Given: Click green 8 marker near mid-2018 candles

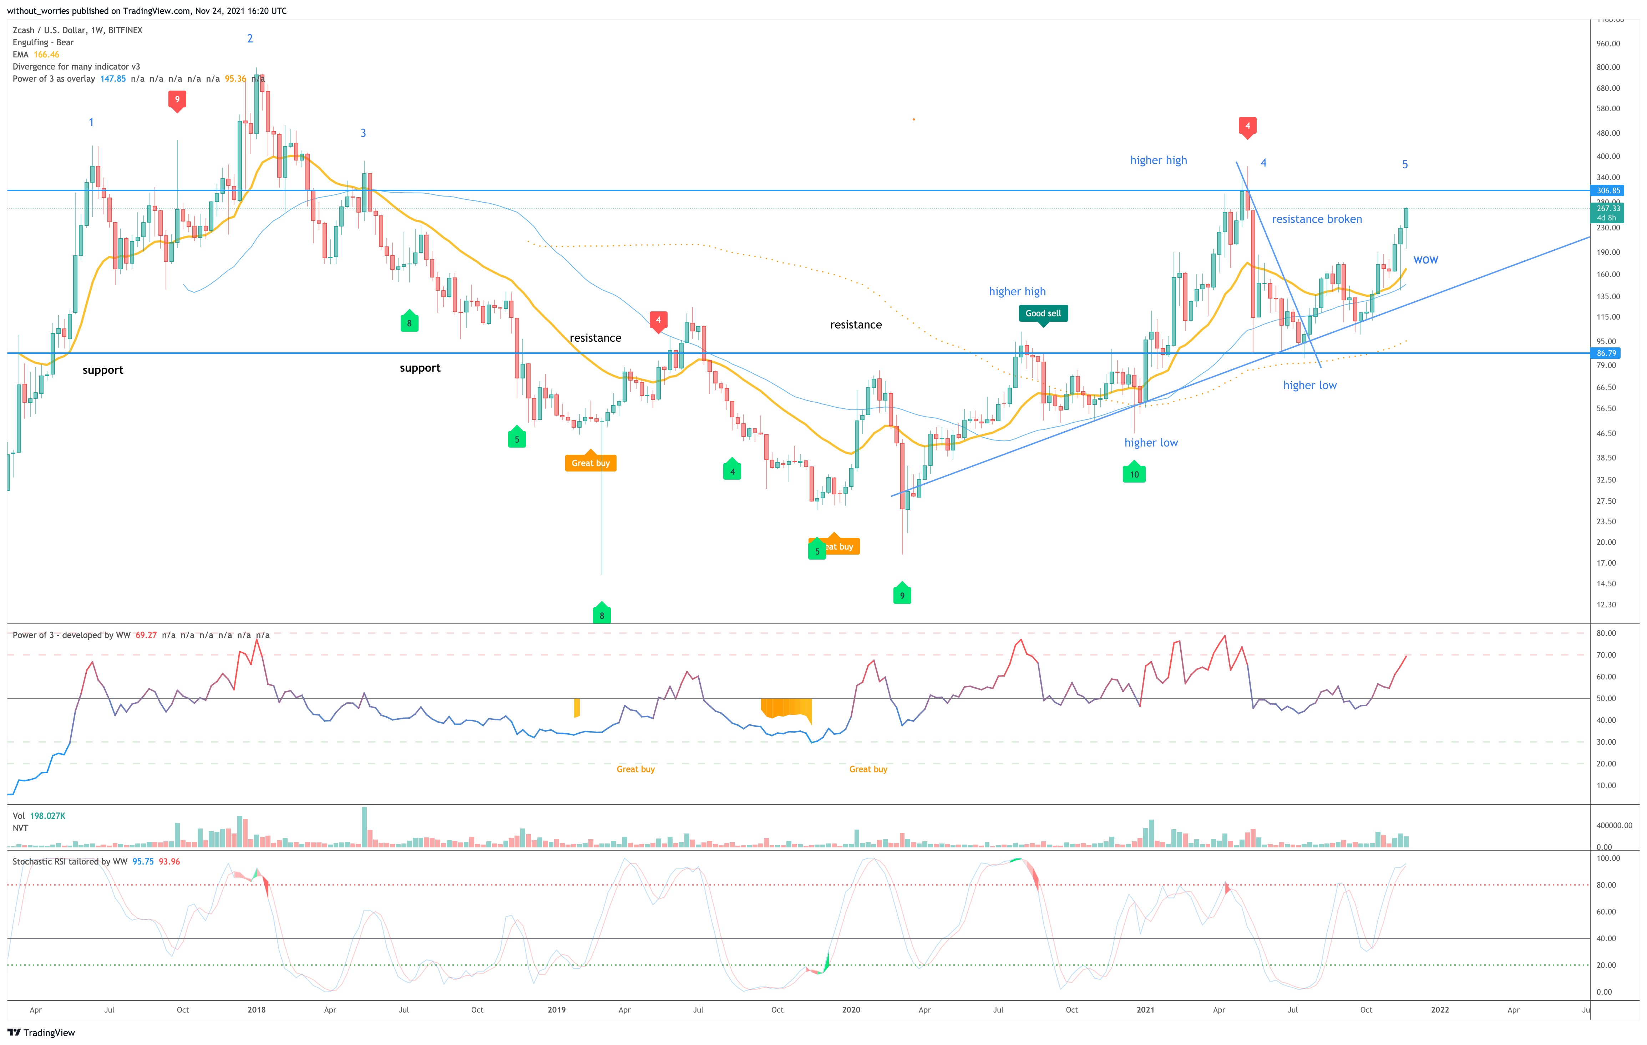Looking at the screenshot, I should (x=409, y=321).
